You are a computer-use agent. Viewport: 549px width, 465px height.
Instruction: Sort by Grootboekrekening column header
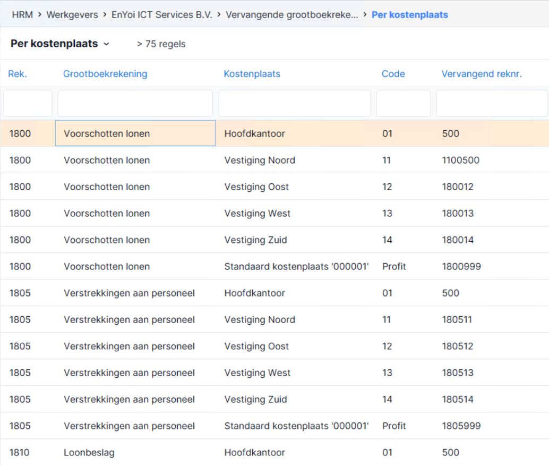105,74
